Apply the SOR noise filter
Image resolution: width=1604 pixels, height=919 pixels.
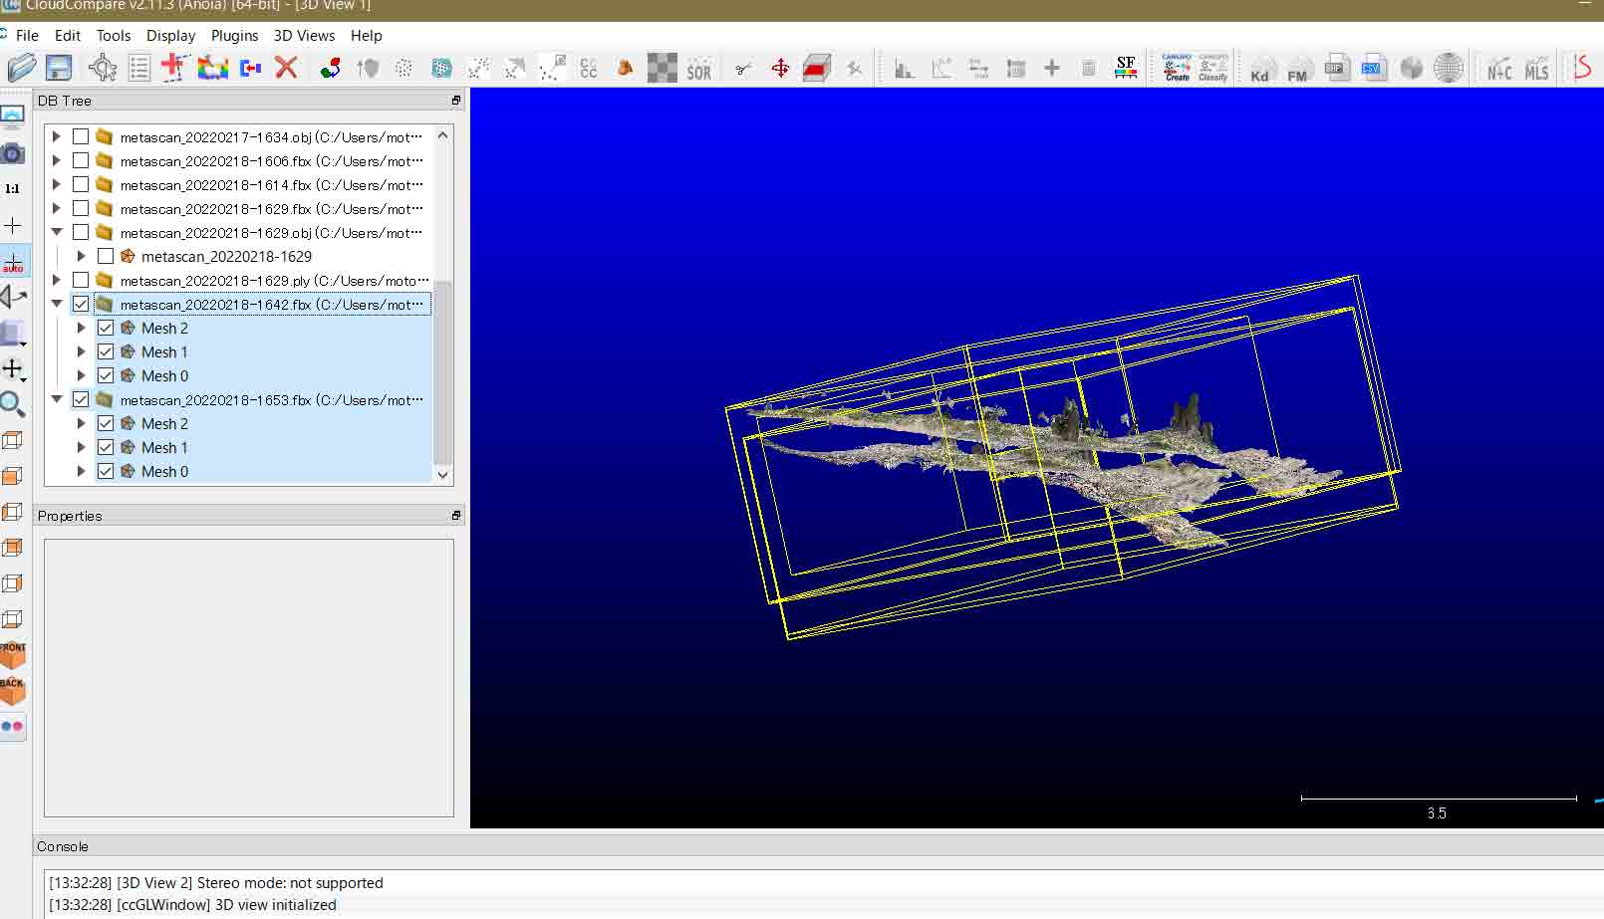[698, 68]
